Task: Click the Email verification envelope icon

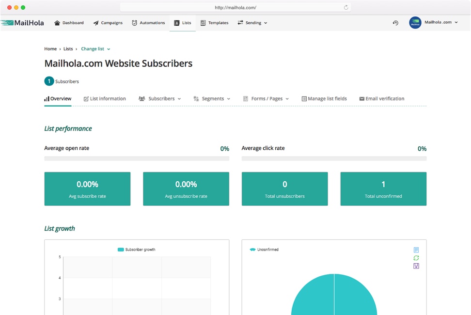Action: [x=361, y=99]
